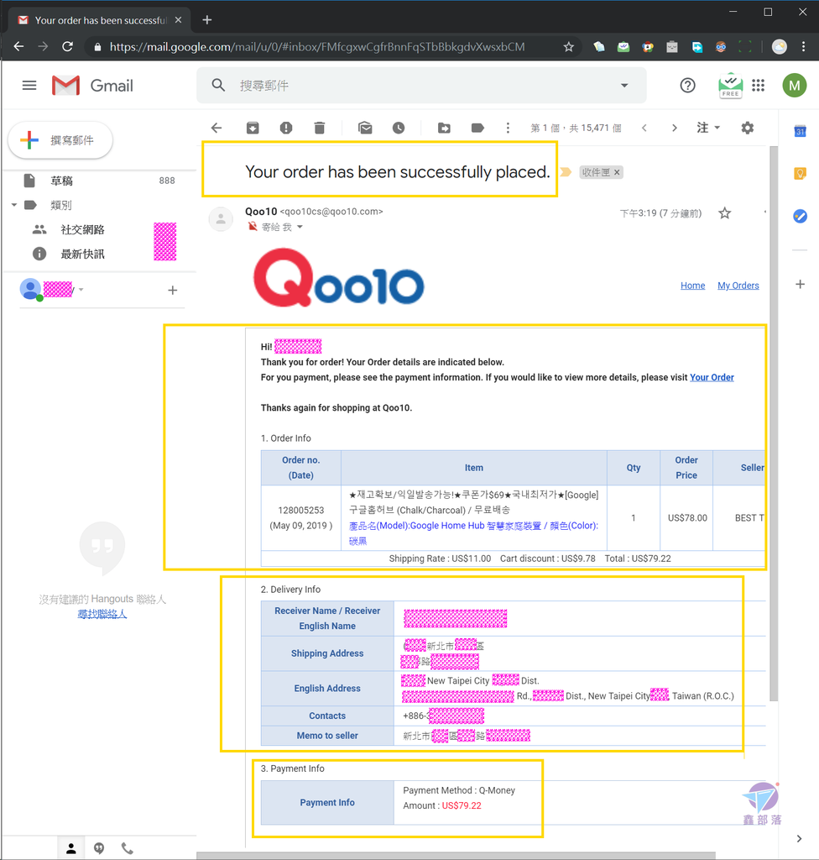Open Google Calendar side panel
Image resolution: width=819 pixels, height=860 pixels.
(x=801, y=132)
